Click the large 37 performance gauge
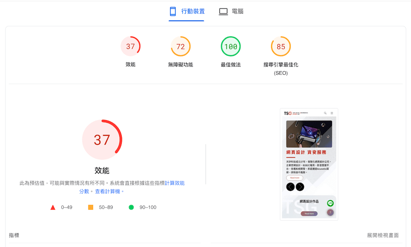The height and width of the screenshot is (247, 411). tap(102, 140)
